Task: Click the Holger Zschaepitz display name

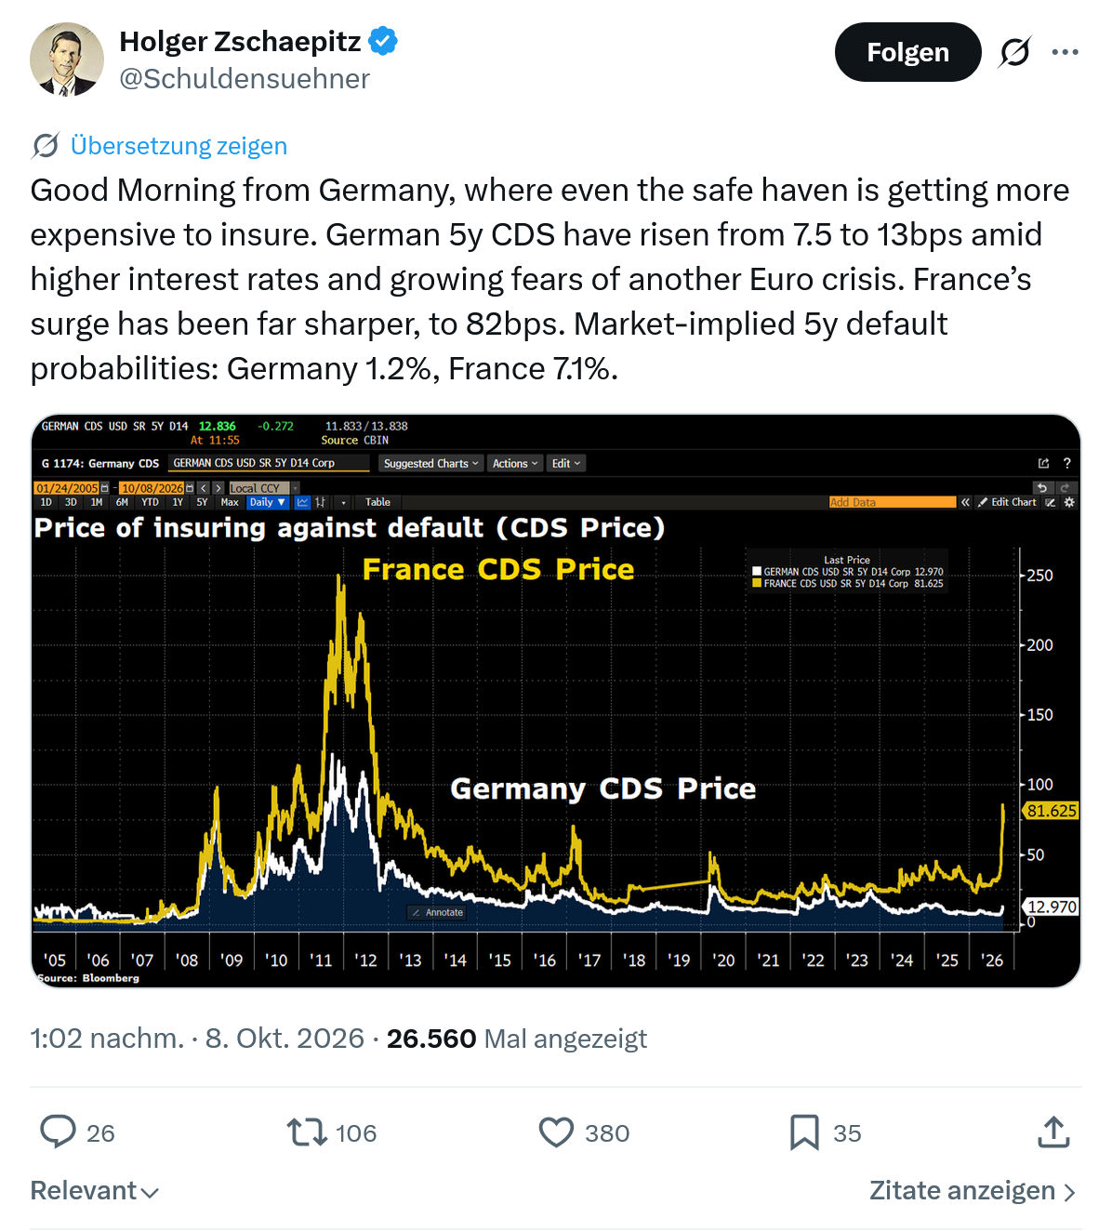Action: point(240,42)
